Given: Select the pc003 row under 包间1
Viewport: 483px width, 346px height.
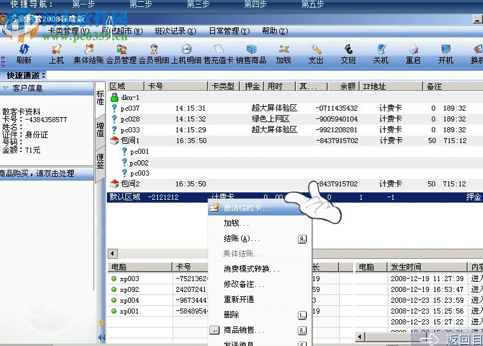Looking at the screenshot, I should coord(295,173).
